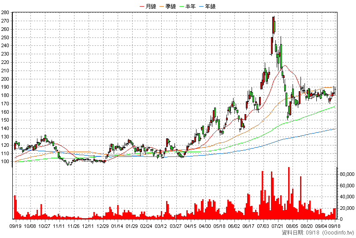Click the 07/21 date axis label
This screenshot has height=238, width=356.
pos(278,226)
